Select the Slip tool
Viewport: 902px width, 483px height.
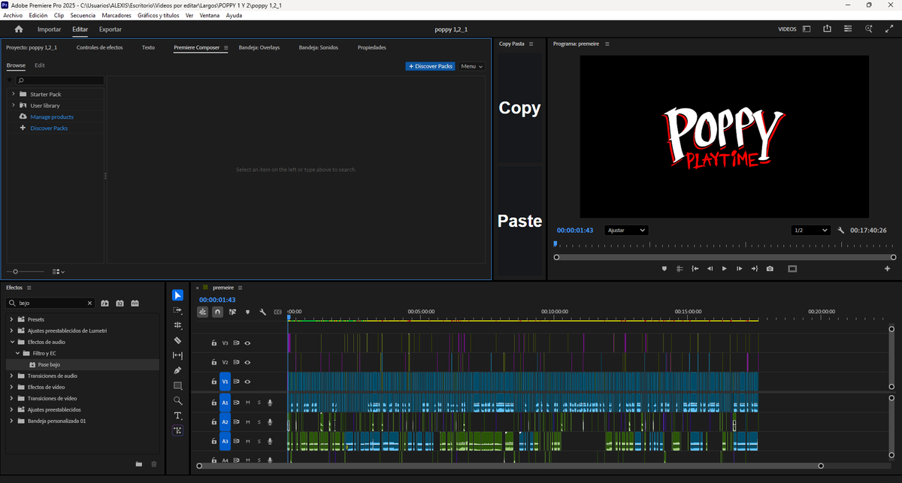(177, 355)
